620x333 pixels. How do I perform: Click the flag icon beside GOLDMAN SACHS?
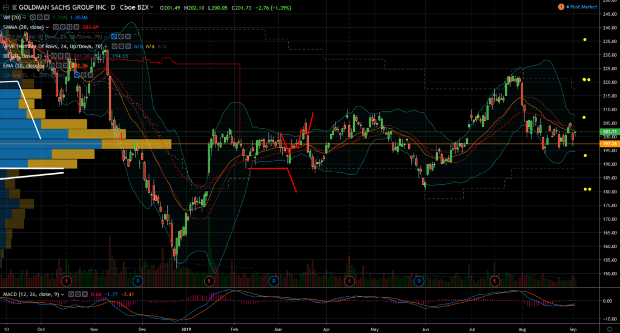(x=15, y=7)
